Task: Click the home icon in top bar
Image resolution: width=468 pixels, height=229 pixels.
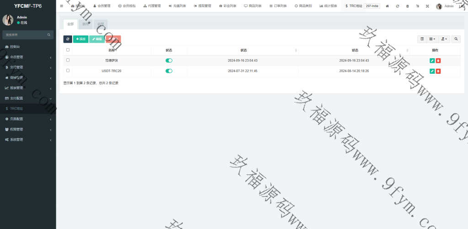Action: point(388,6)
